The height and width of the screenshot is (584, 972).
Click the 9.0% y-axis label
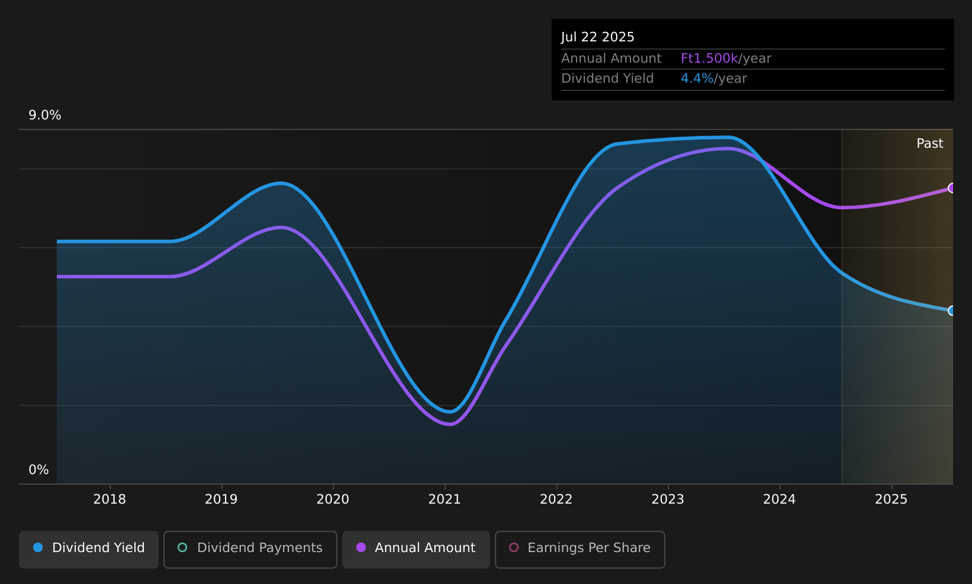[45, 115]
